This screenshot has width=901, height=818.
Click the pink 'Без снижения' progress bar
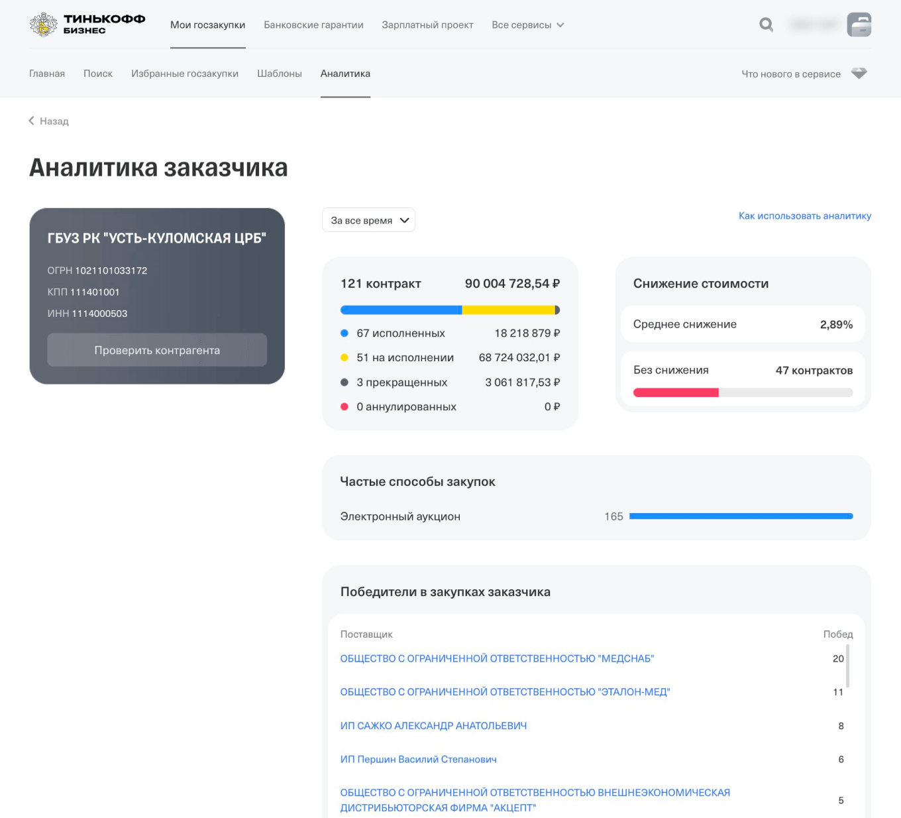tap(675, 392)
